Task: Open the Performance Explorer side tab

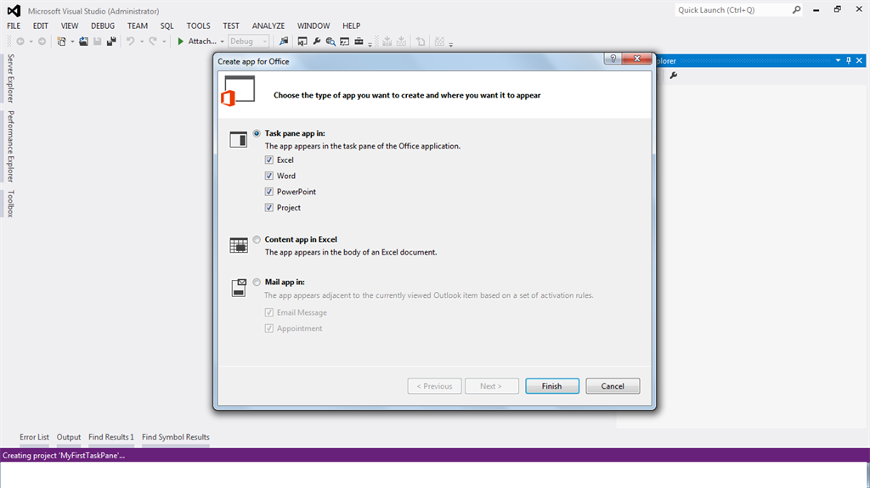Action: pyautogui.click(x=10, y=146)
